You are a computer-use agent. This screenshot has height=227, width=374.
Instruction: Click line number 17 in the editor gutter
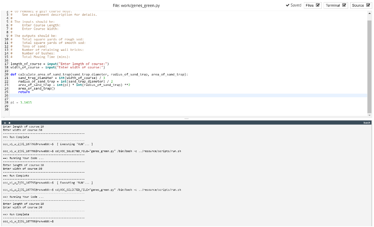[7, 64]
